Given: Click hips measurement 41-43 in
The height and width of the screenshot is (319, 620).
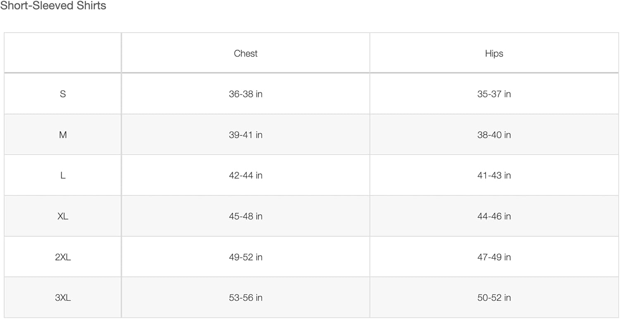Looking at the screenshot, I should coord(494,175).
